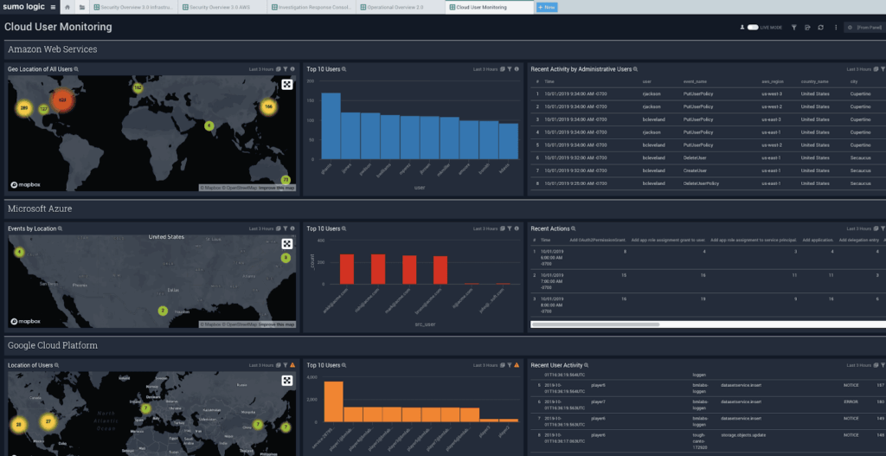The height and width of the screenshot is (456, 886).
Task: Select the Cloud User Monitoring tab
Action: (x=490, y=7)
